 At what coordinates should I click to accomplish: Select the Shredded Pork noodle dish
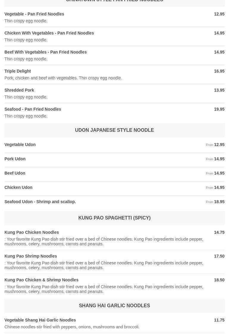pyautogui.click(x=19, y=90)
